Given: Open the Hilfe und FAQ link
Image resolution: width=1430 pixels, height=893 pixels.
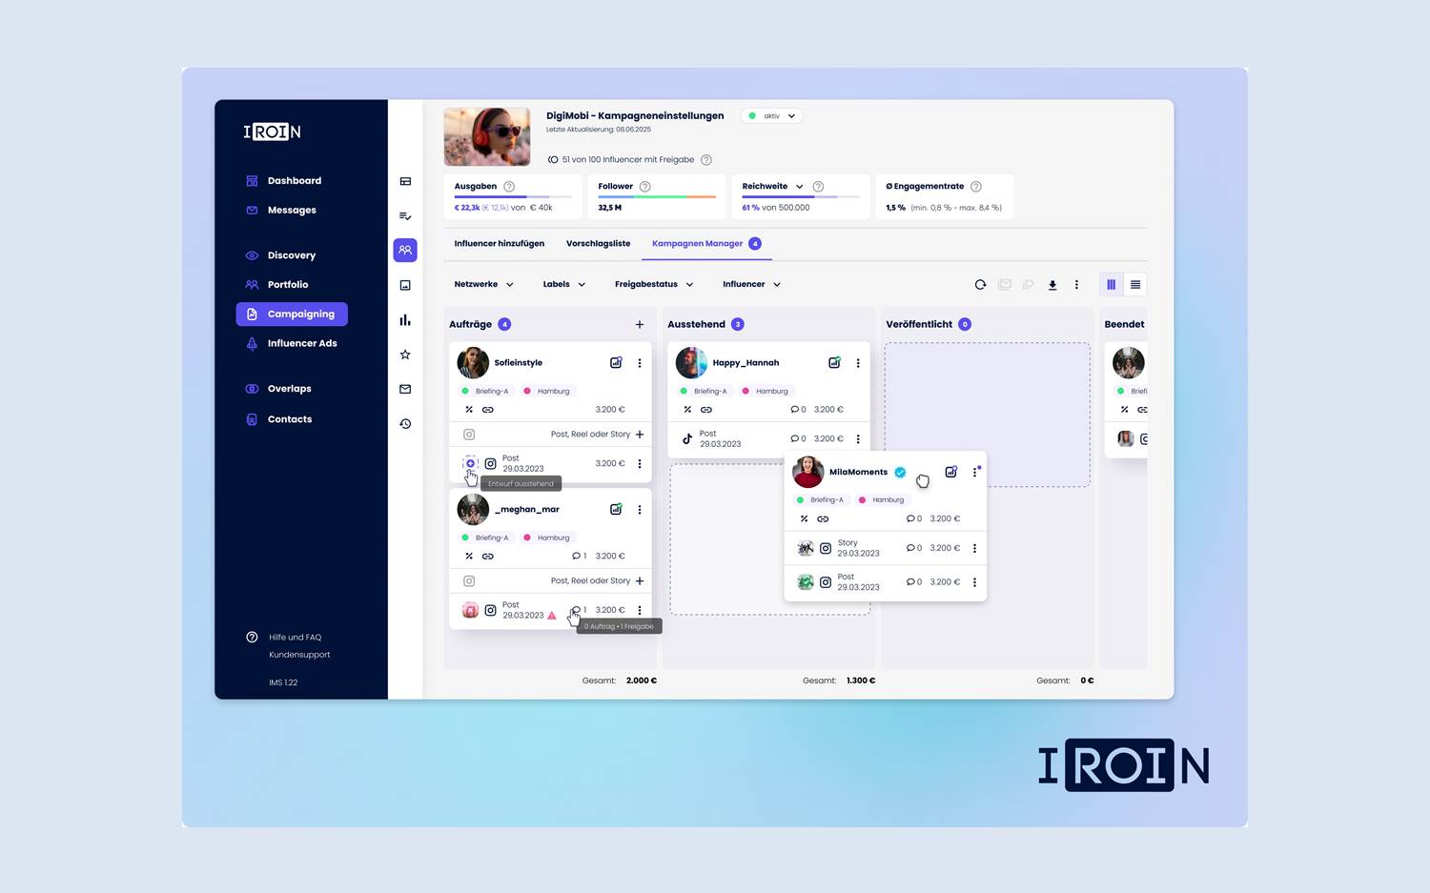Looking at the screenshot, I should coord(295,638).
